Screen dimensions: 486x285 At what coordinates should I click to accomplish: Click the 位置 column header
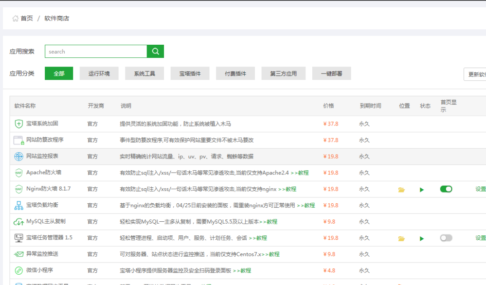tap(405, 106)
